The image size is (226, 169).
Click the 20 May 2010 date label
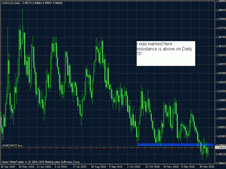[26, 167]
